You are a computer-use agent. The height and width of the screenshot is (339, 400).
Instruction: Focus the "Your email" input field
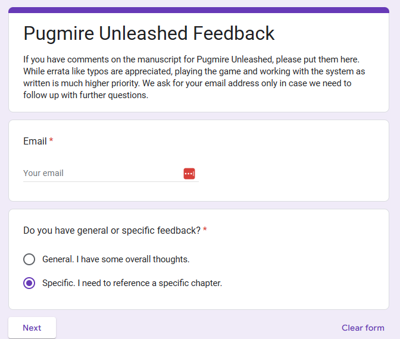pyautogui.click(x=101, y=174)
